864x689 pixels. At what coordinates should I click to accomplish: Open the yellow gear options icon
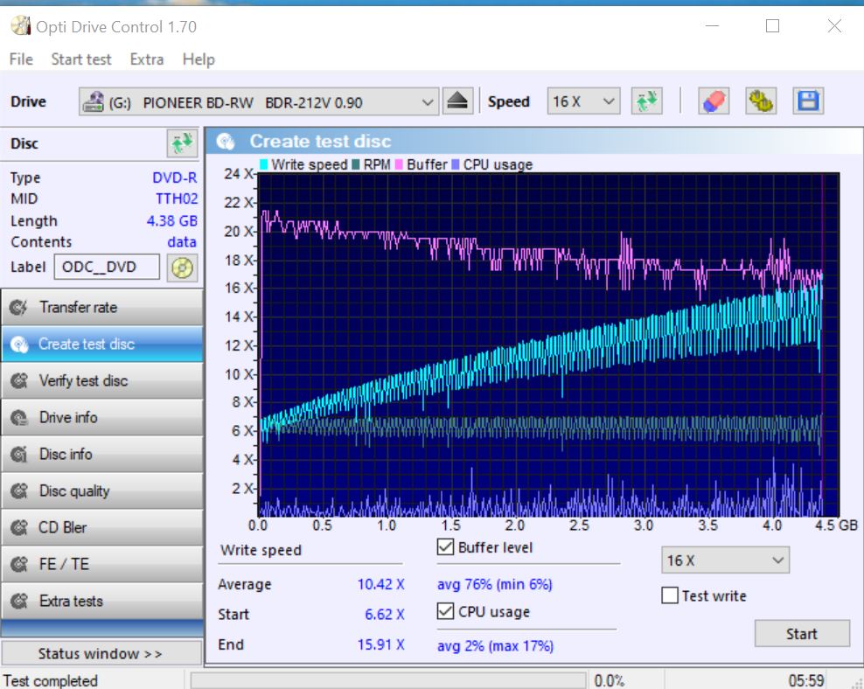point(761,101)
